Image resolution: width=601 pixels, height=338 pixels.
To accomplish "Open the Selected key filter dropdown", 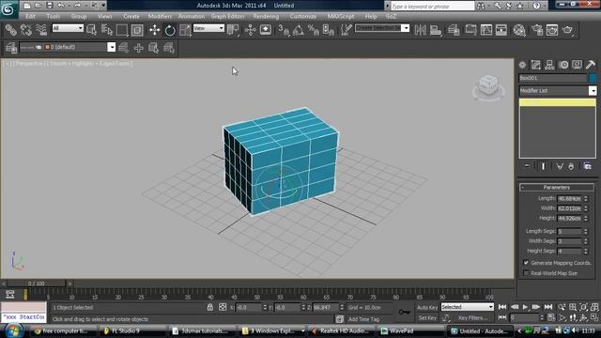I will (x=468, y=307).
